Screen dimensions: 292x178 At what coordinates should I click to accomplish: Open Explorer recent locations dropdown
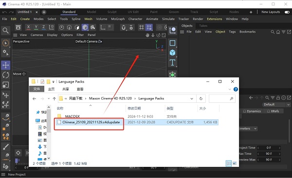click(x=49, y=98)
